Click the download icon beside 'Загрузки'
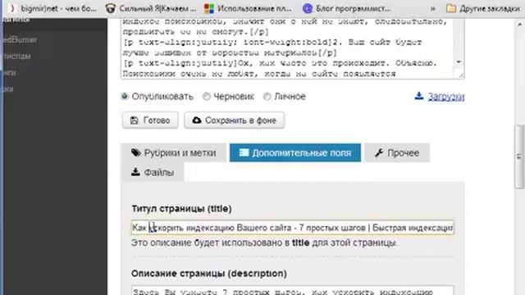This screenshot has width=525, height=295. point(419,96)
